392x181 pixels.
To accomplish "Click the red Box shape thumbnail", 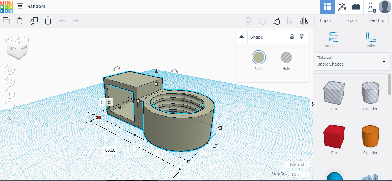I will (334, 136).
